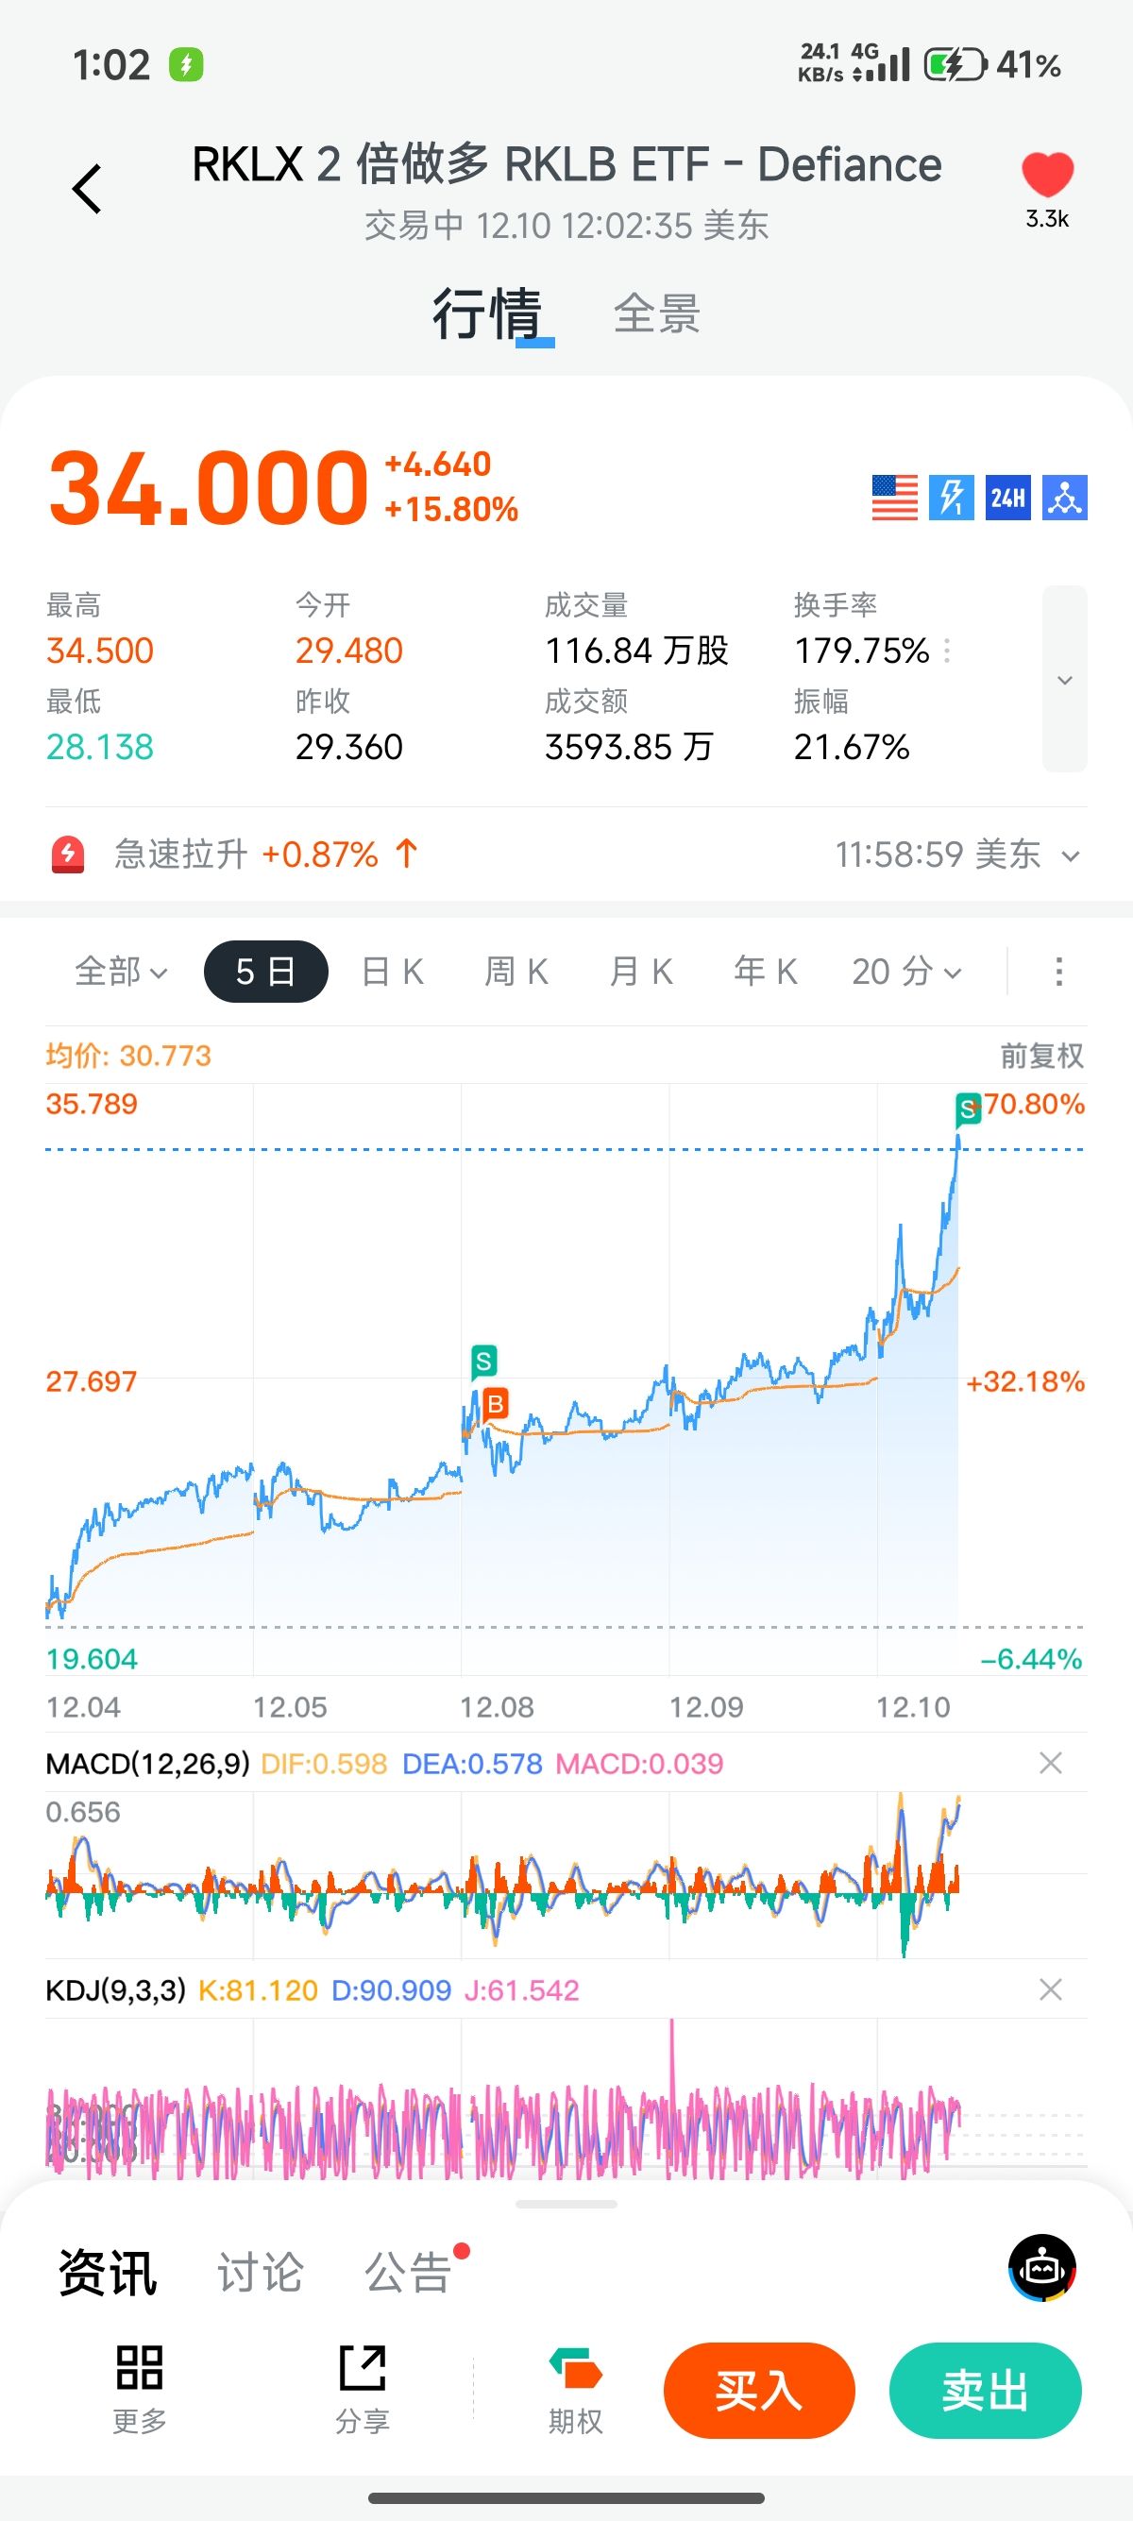Open the 更多 grid menu
The height and width of the screenshot is (2521, 1133).
(139, 2388)
